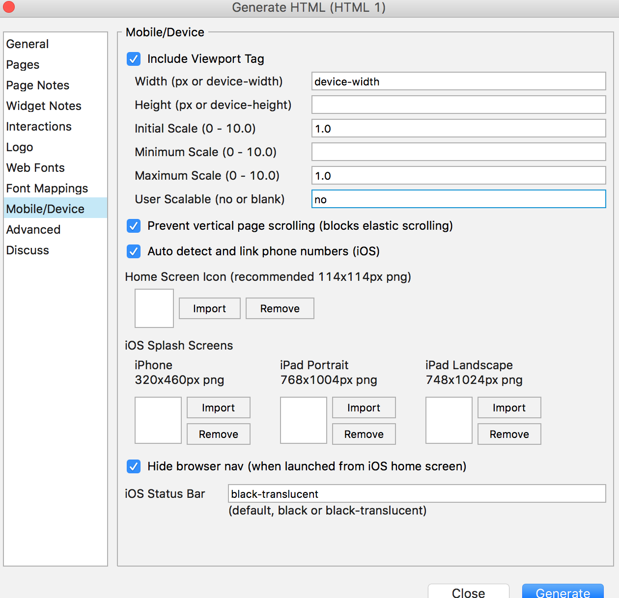
Task: Toggle Hide browser nav checkbox
Action: point(134,466)
